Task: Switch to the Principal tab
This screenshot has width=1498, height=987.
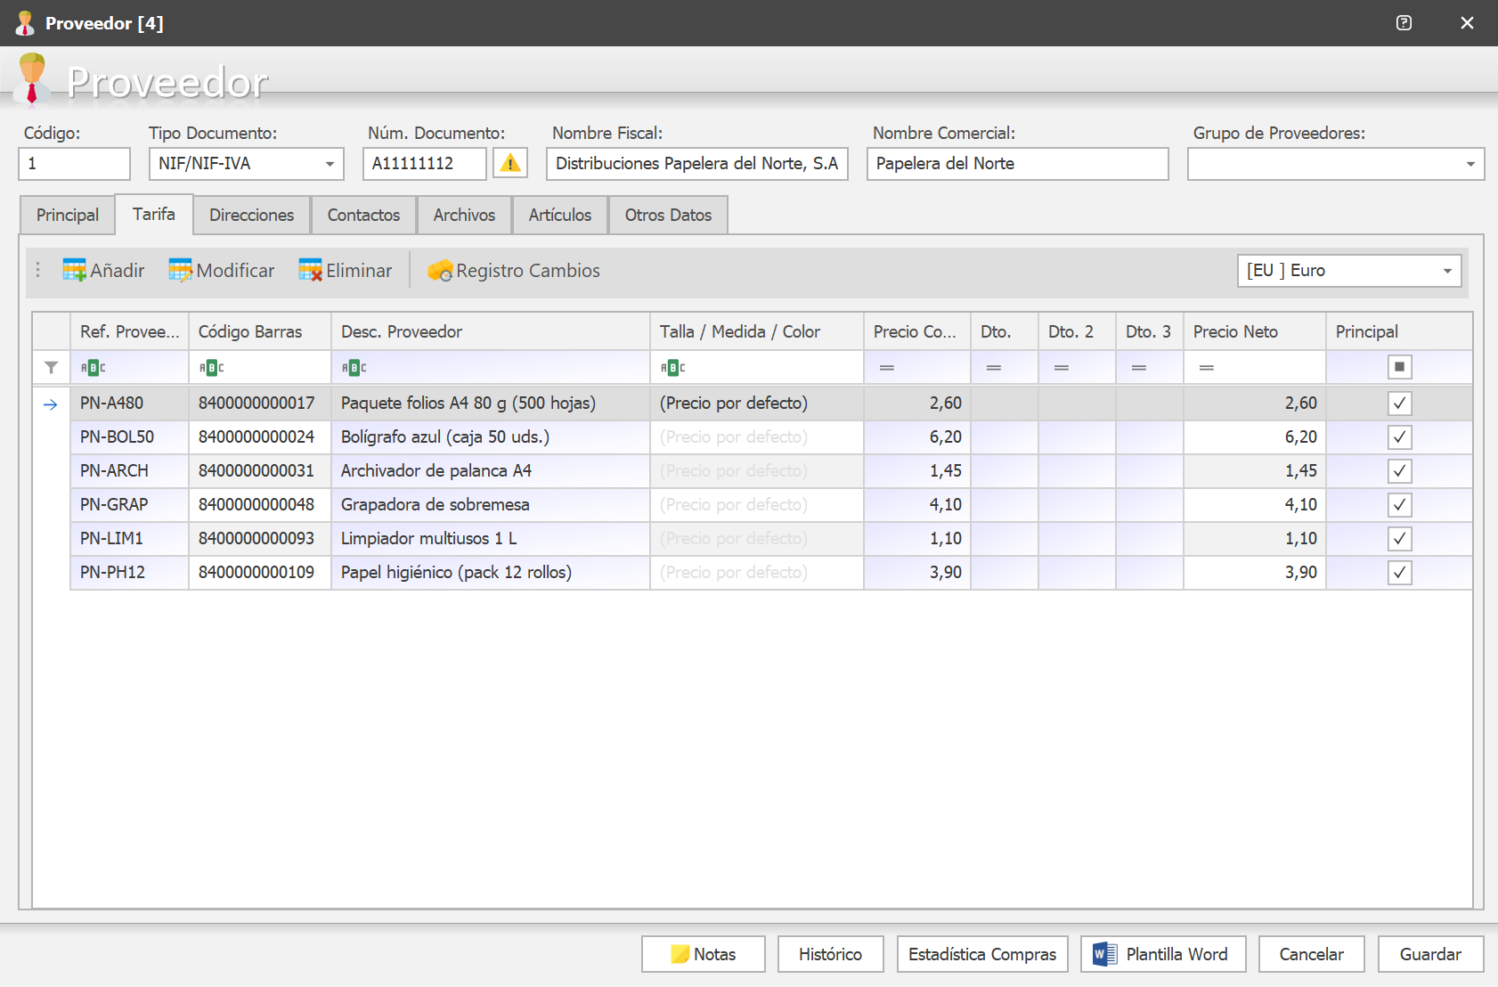Action: click(68, 215)
